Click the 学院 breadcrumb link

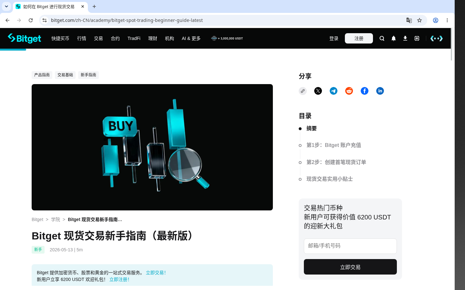56,219
